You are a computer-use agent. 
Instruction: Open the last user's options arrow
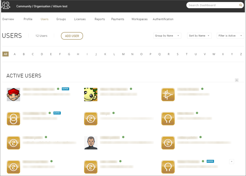tap(232, 162)
